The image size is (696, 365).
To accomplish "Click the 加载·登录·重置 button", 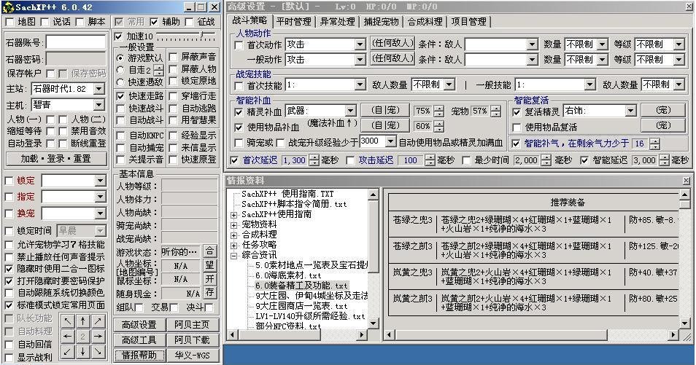I will pos(56,159).
